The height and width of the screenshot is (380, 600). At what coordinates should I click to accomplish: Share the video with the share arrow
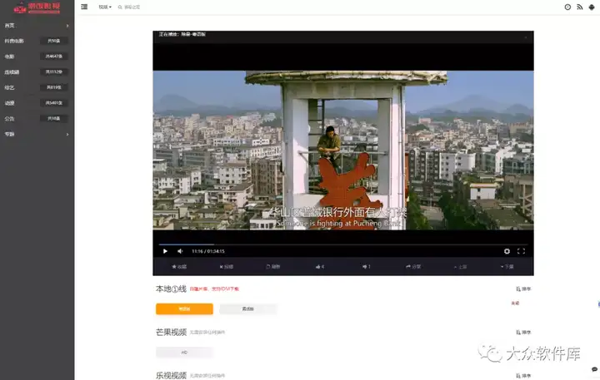(x=413, y=267)
